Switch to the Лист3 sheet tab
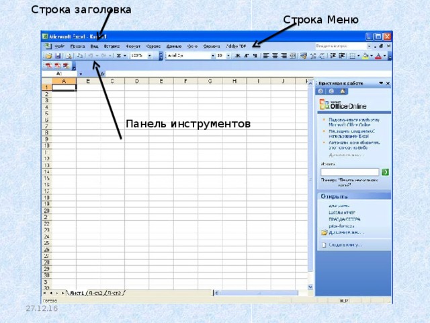The image size is (430, 323). [x=114, y=293]
